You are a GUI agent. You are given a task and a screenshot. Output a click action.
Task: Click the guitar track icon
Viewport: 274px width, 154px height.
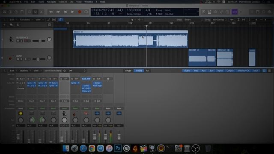click(10, 58)
